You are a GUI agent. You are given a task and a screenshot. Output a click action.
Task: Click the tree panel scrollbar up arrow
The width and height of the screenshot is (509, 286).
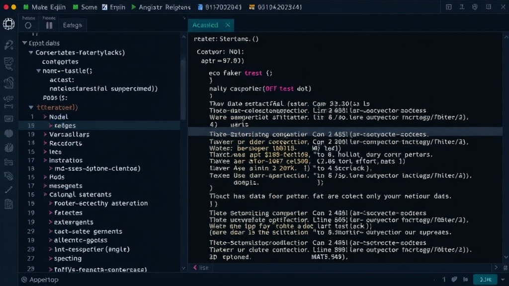click(184, 37)
